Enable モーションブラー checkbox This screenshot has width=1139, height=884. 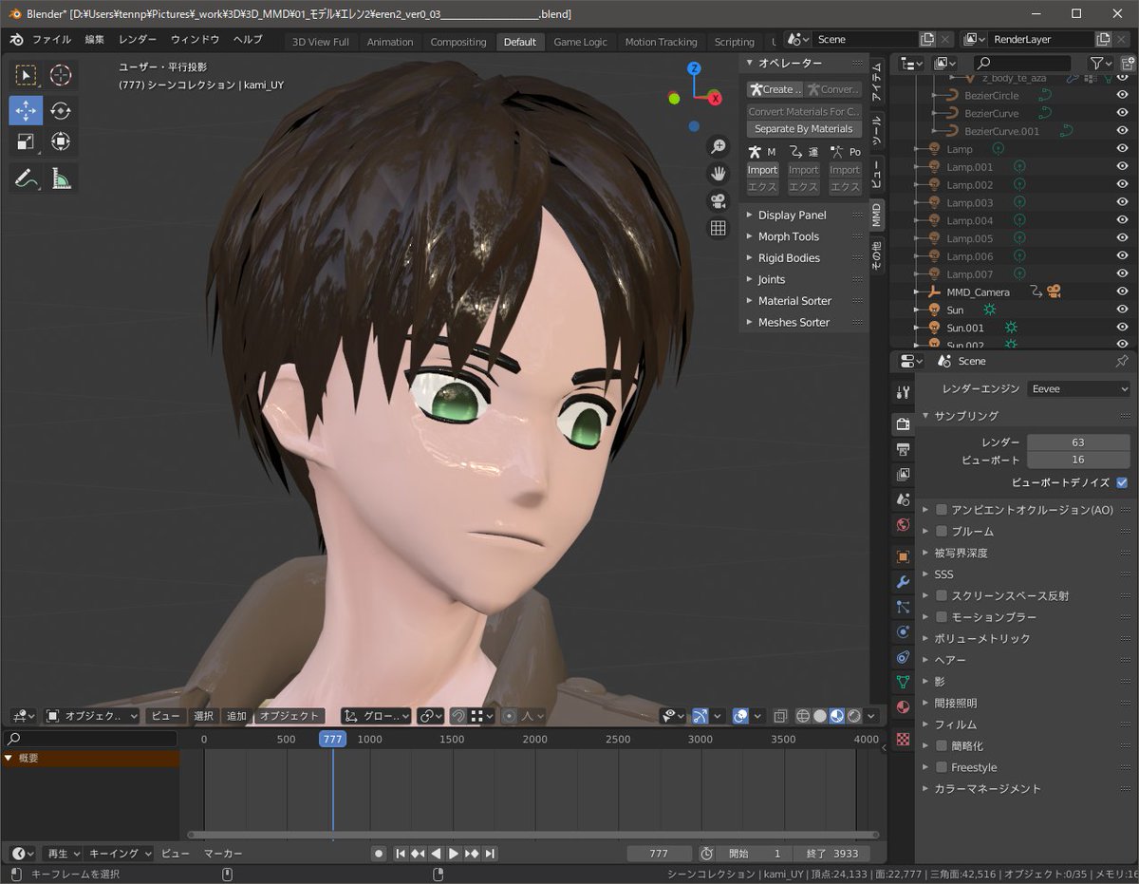942,617
